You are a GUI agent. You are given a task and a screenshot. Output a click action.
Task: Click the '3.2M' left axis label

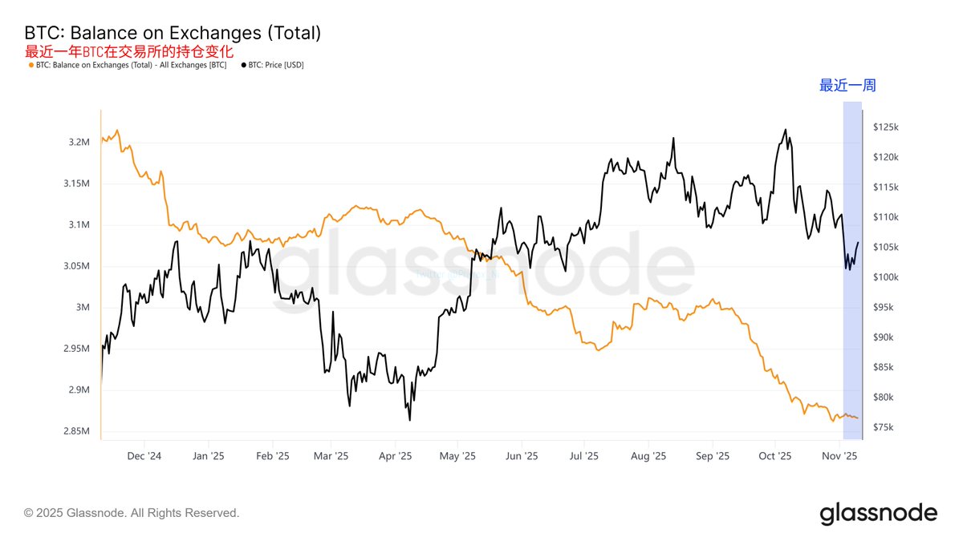coord(79,143)
